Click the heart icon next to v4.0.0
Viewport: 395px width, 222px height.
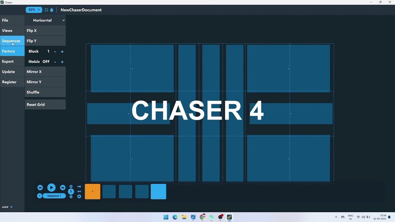coord(11,207)
